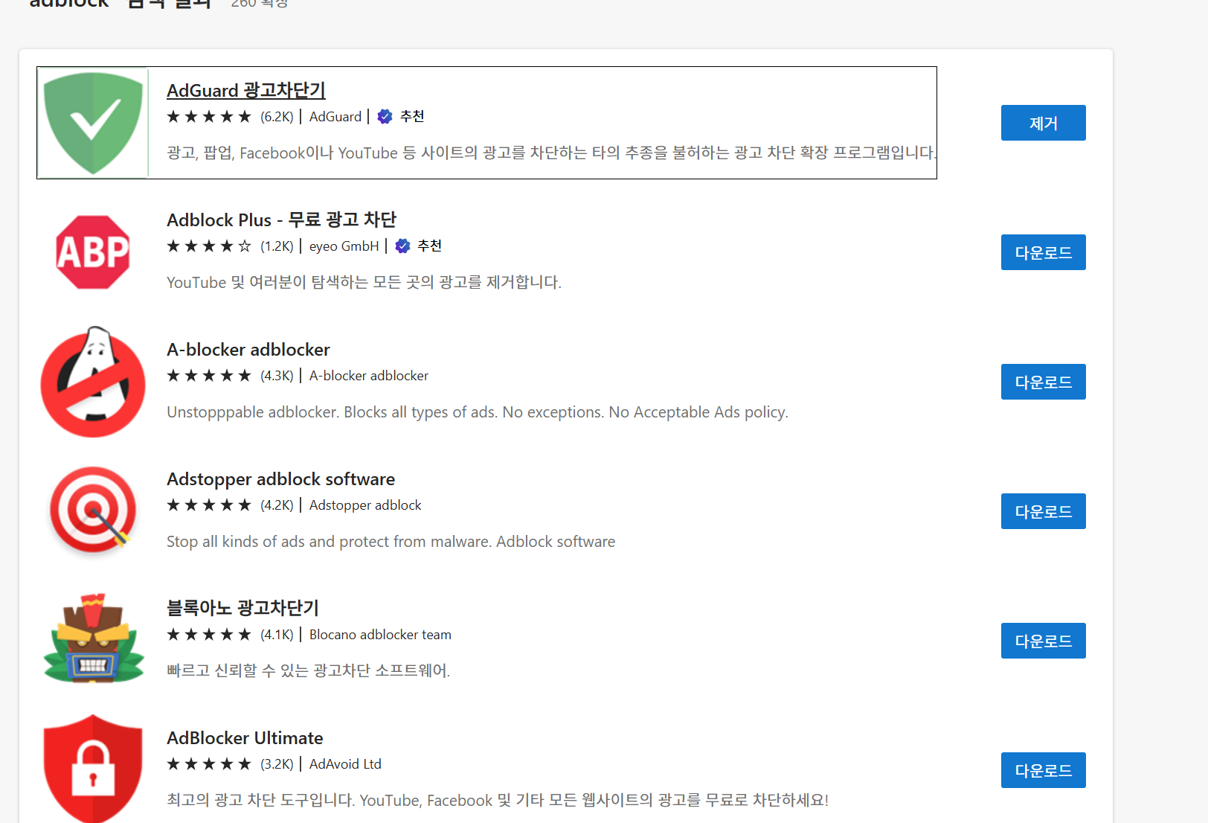Click the Adblock Plus ABP stop-sign icon
This screenshot has height=823, width=1208.
[x=93, y=252]
